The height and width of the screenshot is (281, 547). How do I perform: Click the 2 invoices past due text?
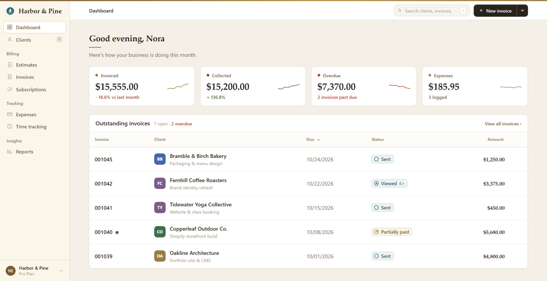point(337,97)
